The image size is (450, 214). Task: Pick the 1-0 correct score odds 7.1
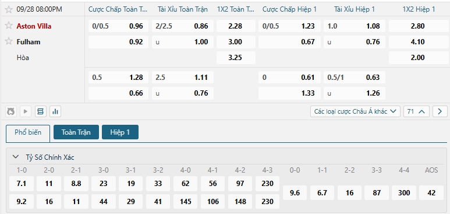[x=22, y=184]
